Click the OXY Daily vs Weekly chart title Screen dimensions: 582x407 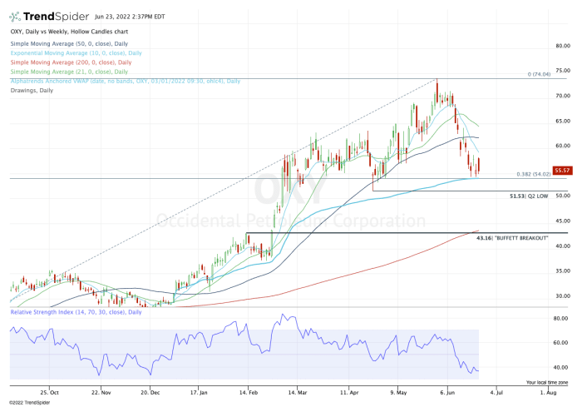click(x=69, y=32)
